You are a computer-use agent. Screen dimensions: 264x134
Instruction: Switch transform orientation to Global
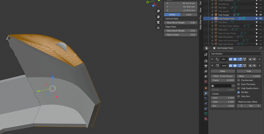click(172, 15)
